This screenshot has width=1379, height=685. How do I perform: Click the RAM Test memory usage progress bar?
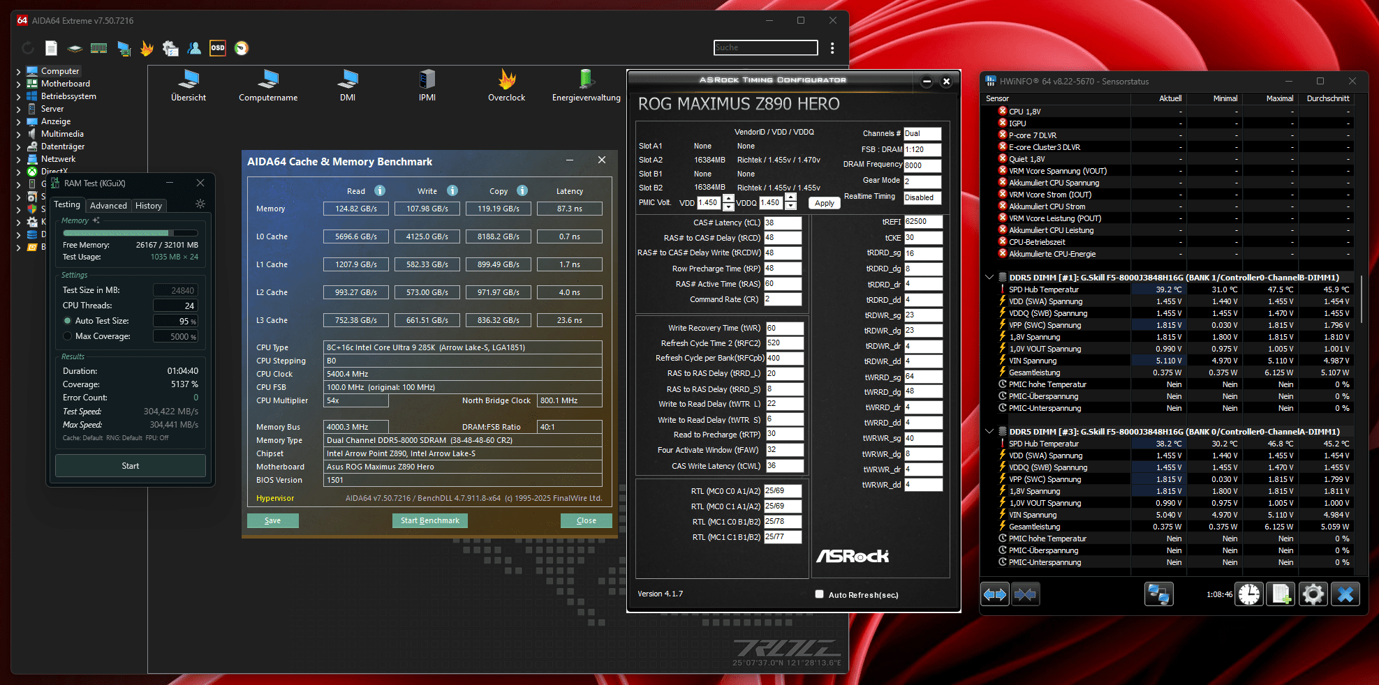[131, 233]
